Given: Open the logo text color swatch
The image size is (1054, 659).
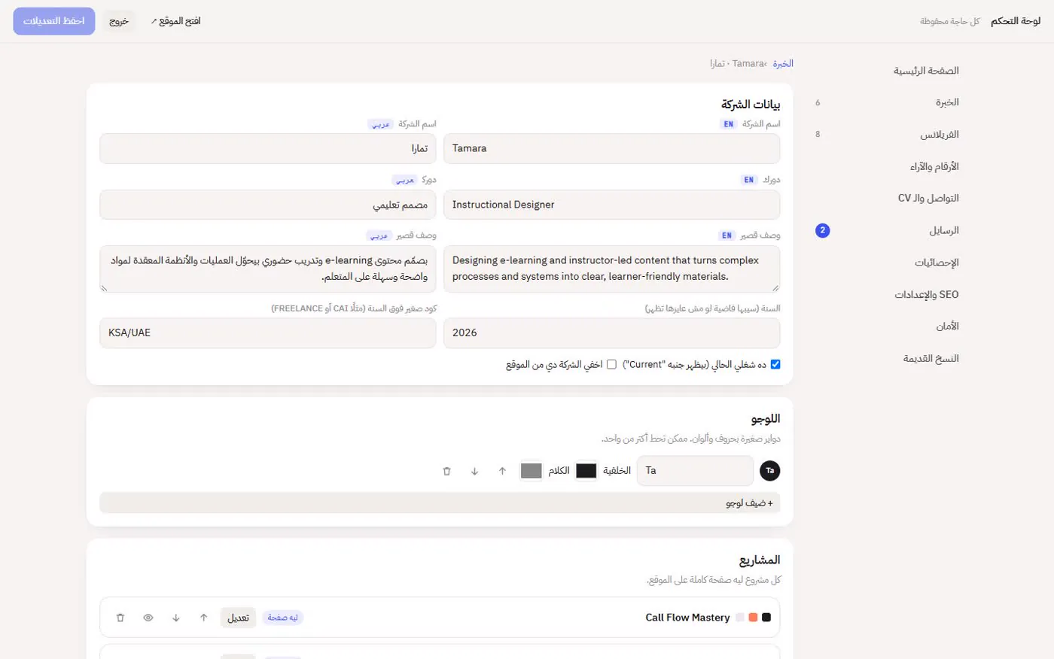Looking at the screenshot, I should pos(532,471).
